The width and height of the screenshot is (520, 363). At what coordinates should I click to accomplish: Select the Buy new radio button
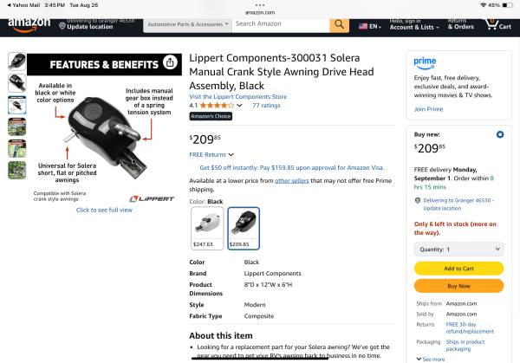pos(500,134)
